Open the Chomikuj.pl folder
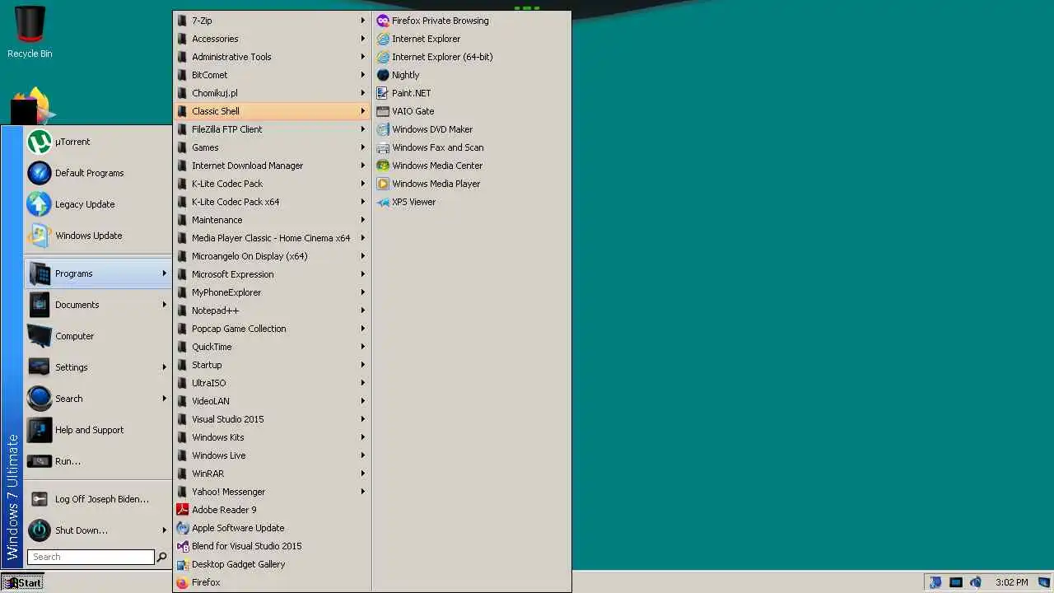 coord(273,93)
